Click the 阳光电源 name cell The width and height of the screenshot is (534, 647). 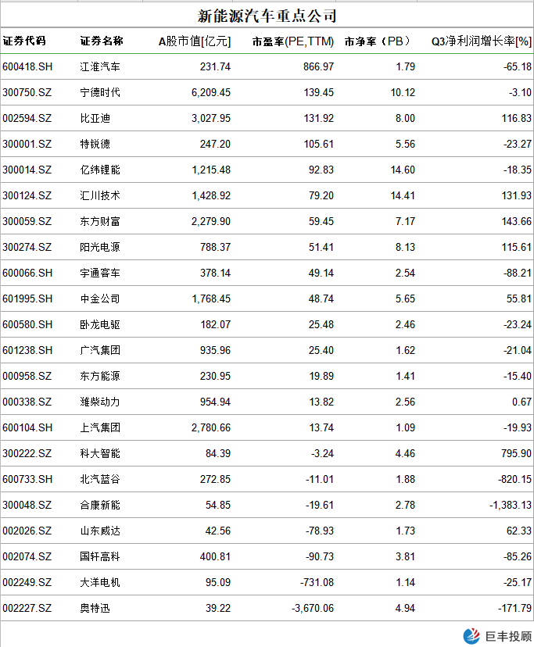(100, 247)
